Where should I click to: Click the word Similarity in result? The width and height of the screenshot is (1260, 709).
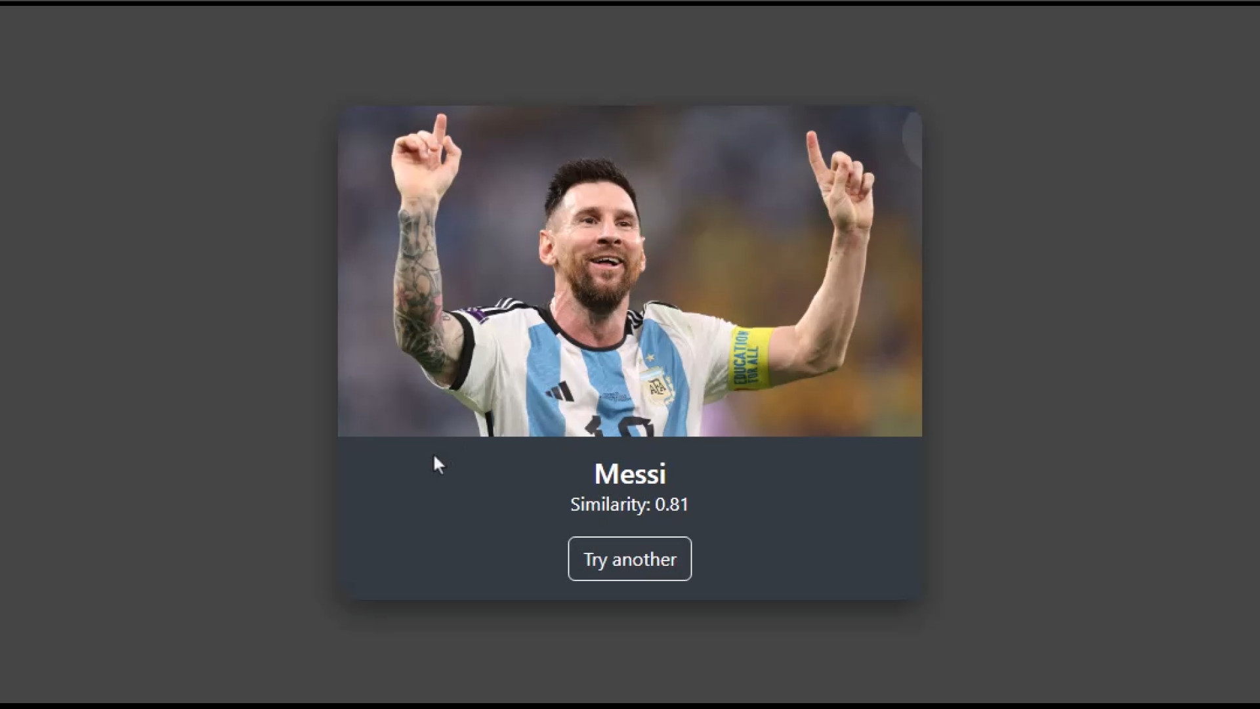tap(610, 504)
